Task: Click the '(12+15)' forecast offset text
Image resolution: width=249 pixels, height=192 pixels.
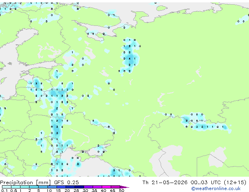Action: click(235, 183)
